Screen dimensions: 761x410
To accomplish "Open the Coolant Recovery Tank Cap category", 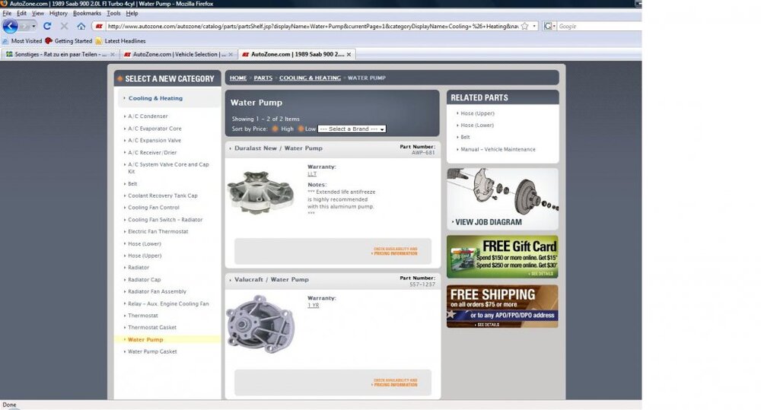I will coord(163,196).
